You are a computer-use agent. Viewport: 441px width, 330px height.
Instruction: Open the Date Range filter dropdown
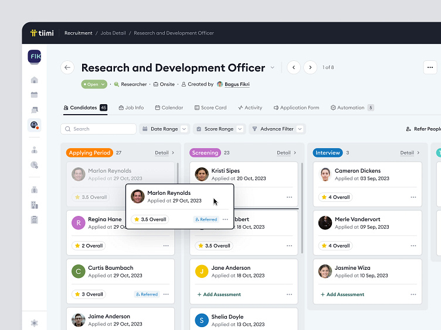click(x=165, y=129)
